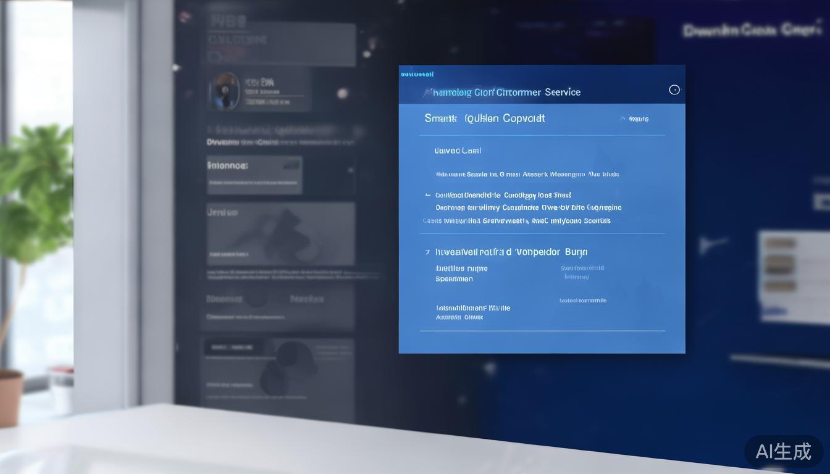Click the Speanmen entry
This screenshot has height=474, width=830.
[454, 279]
